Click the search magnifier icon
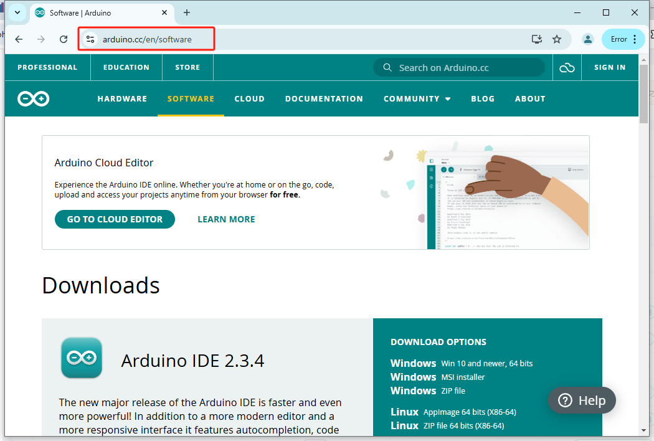 click(387, 68)
